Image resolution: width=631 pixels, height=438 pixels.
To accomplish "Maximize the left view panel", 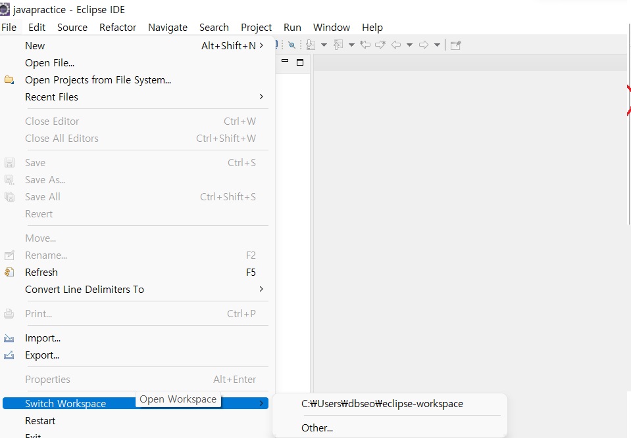I will pos(300,62).
